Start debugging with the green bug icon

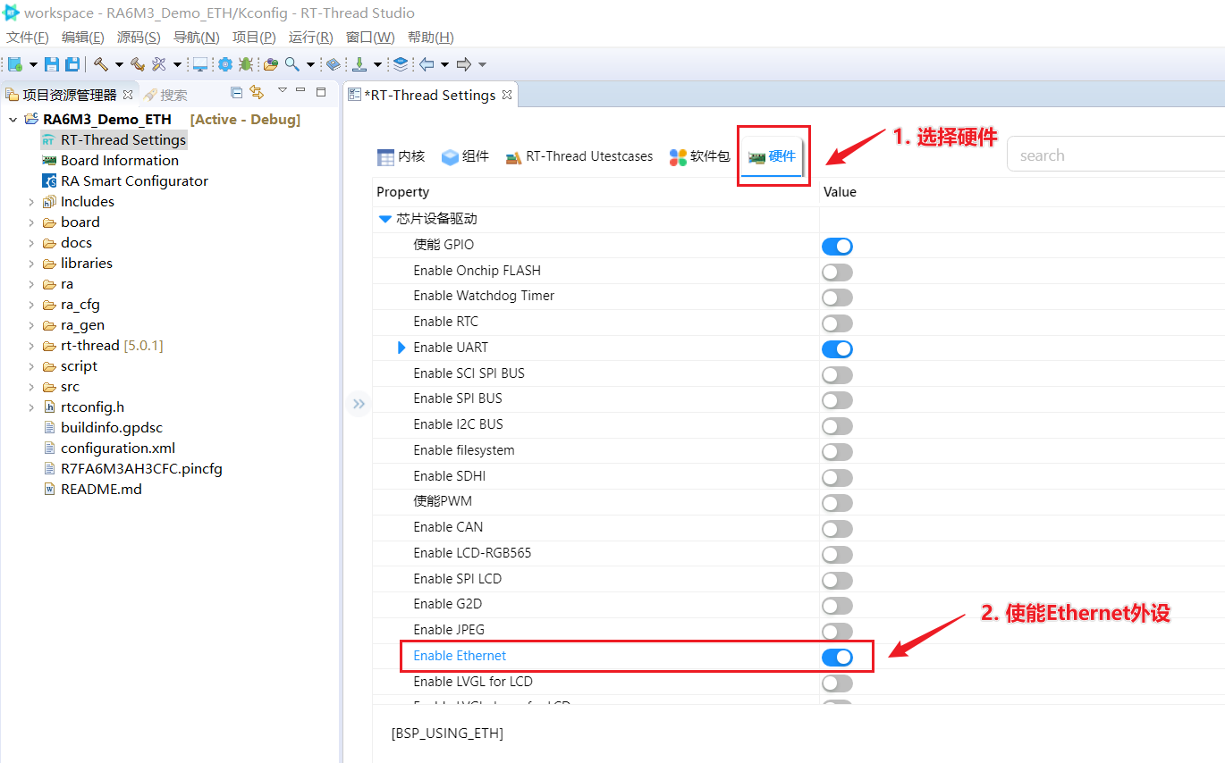pos(246,64)
